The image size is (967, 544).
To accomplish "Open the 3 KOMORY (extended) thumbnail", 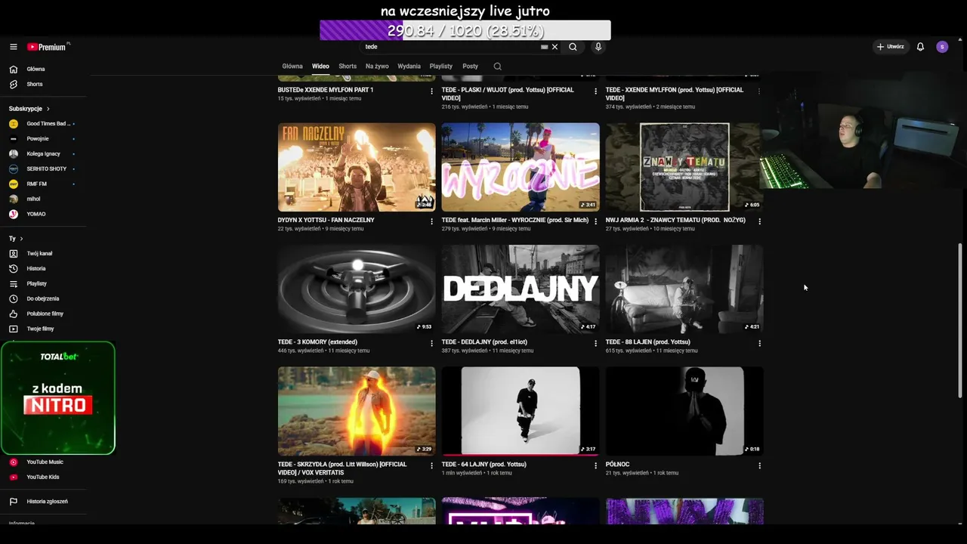I will click(x=357, y=289).
